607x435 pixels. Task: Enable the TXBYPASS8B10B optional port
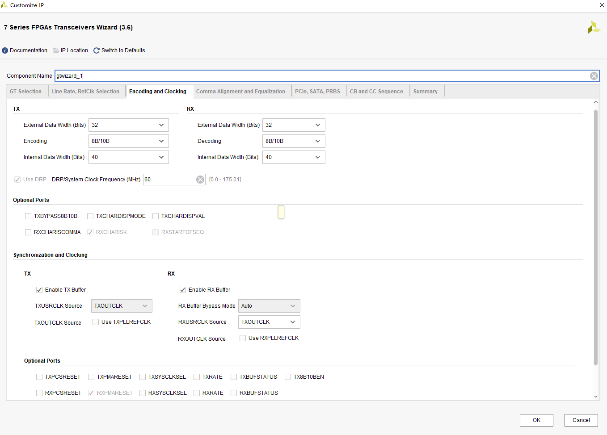(28, 216)
